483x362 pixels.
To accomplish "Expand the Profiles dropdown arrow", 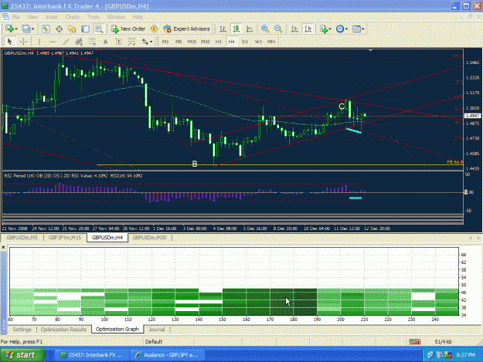I will (32, 29).
